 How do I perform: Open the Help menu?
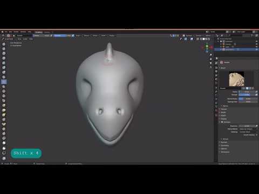29,32
